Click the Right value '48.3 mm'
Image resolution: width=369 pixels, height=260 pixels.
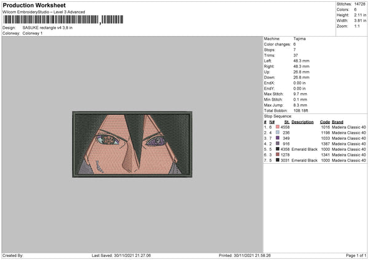301,66
